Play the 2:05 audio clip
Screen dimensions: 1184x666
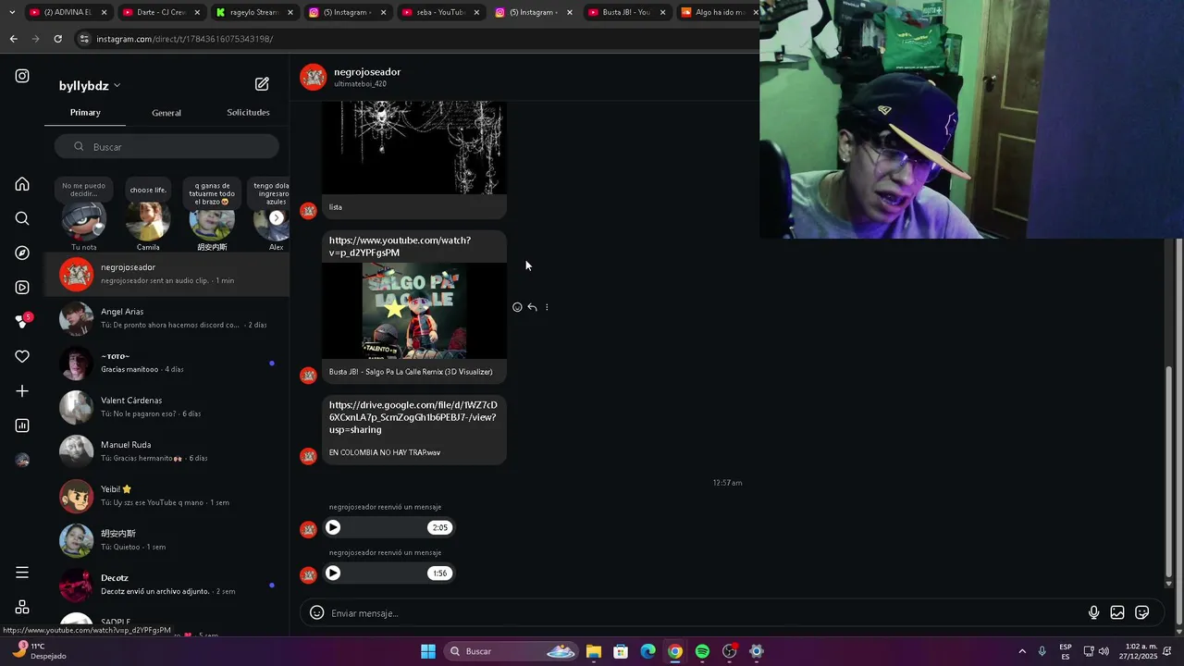pos(333,527)
